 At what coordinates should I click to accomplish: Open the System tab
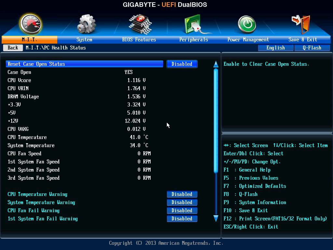(84, 39)
